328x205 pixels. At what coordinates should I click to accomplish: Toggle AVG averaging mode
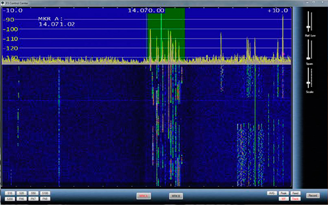(272, 193)
